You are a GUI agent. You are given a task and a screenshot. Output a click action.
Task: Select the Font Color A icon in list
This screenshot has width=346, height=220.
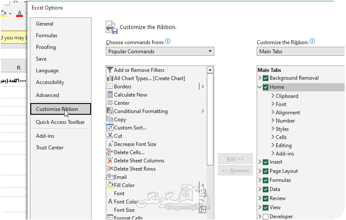[110, 202]
